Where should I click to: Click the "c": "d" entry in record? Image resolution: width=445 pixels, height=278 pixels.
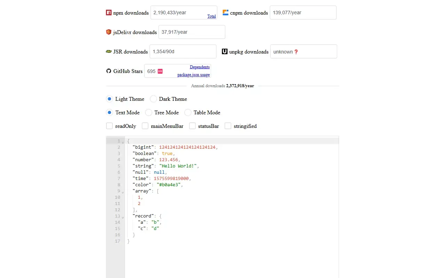[x=148, y=229]
